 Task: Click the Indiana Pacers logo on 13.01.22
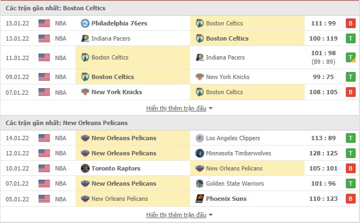(85, 38)
